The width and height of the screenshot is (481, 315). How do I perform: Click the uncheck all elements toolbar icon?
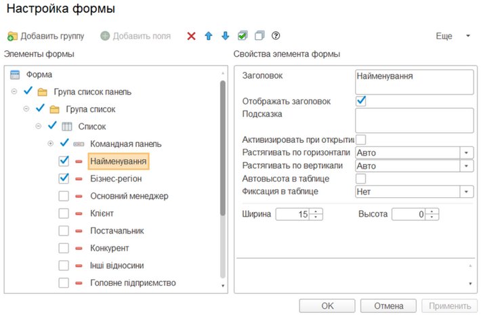(x=259, y=36)
